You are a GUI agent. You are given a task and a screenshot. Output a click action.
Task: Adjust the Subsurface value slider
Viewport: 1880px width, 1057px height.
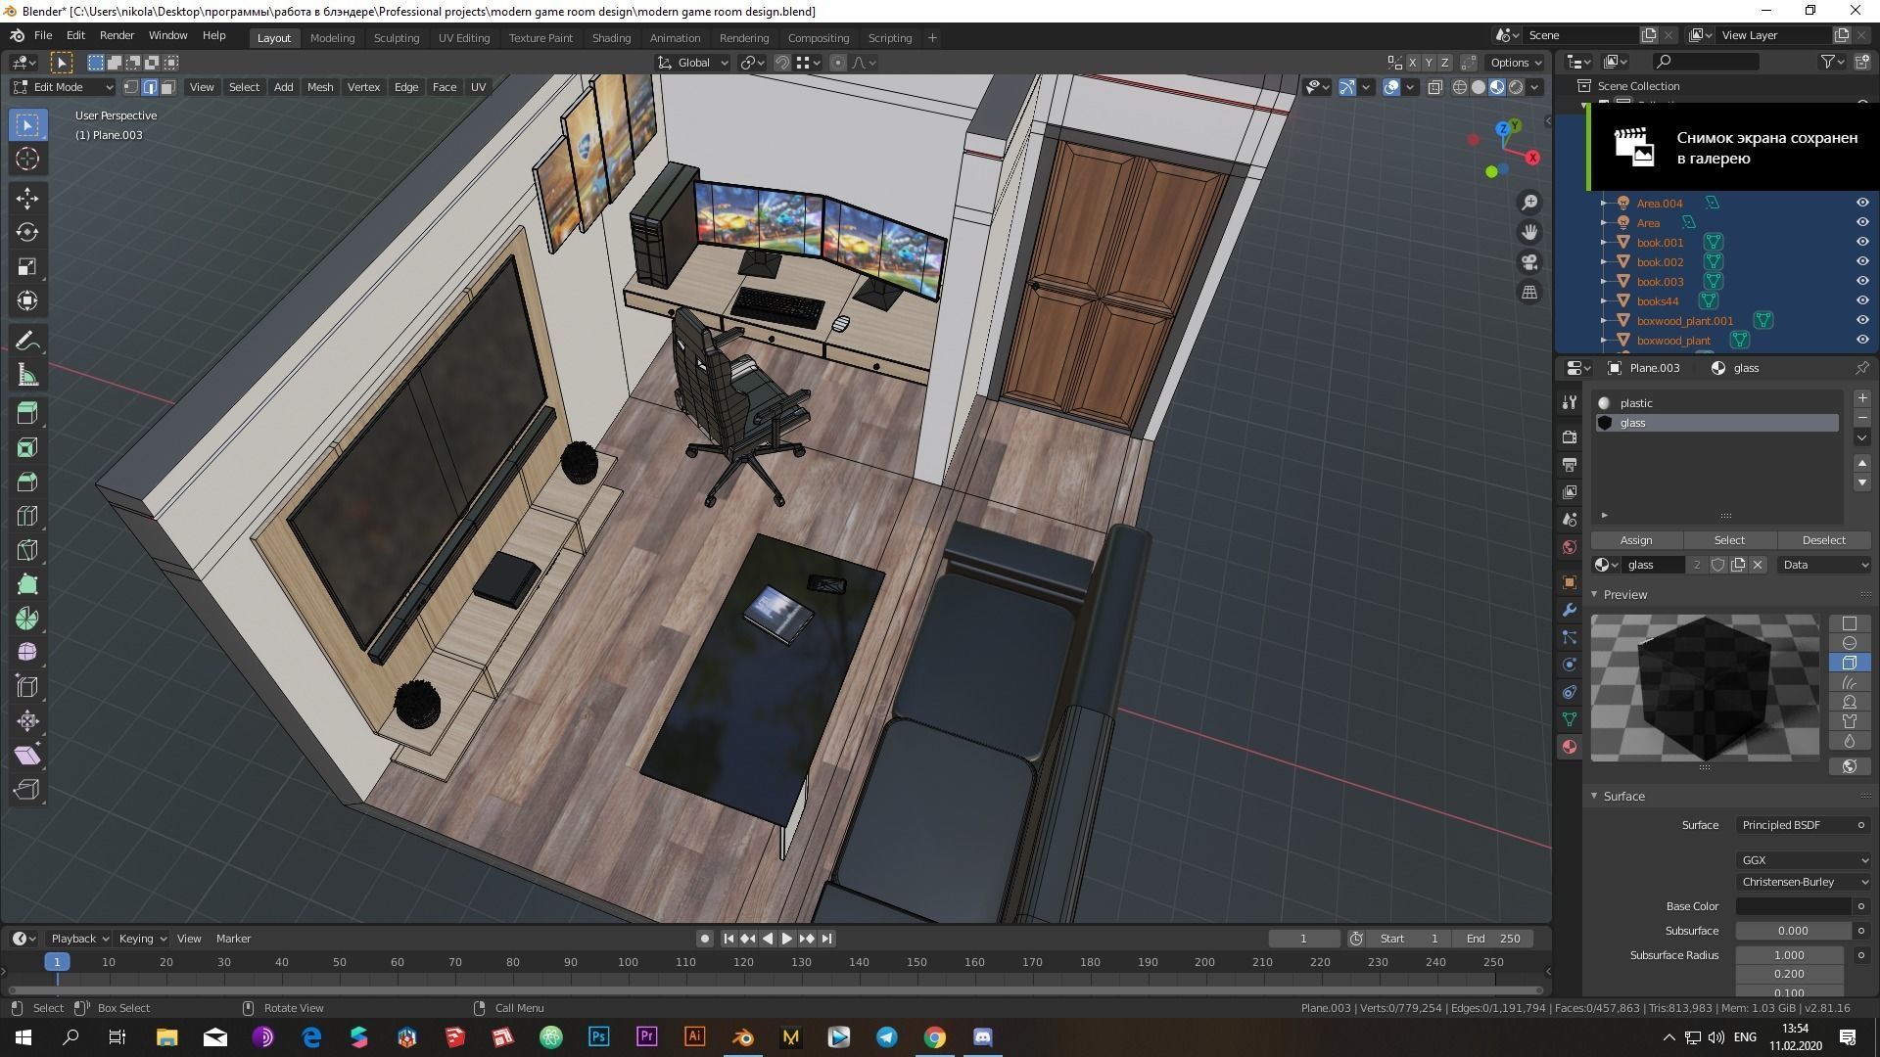click(1794, 931)
